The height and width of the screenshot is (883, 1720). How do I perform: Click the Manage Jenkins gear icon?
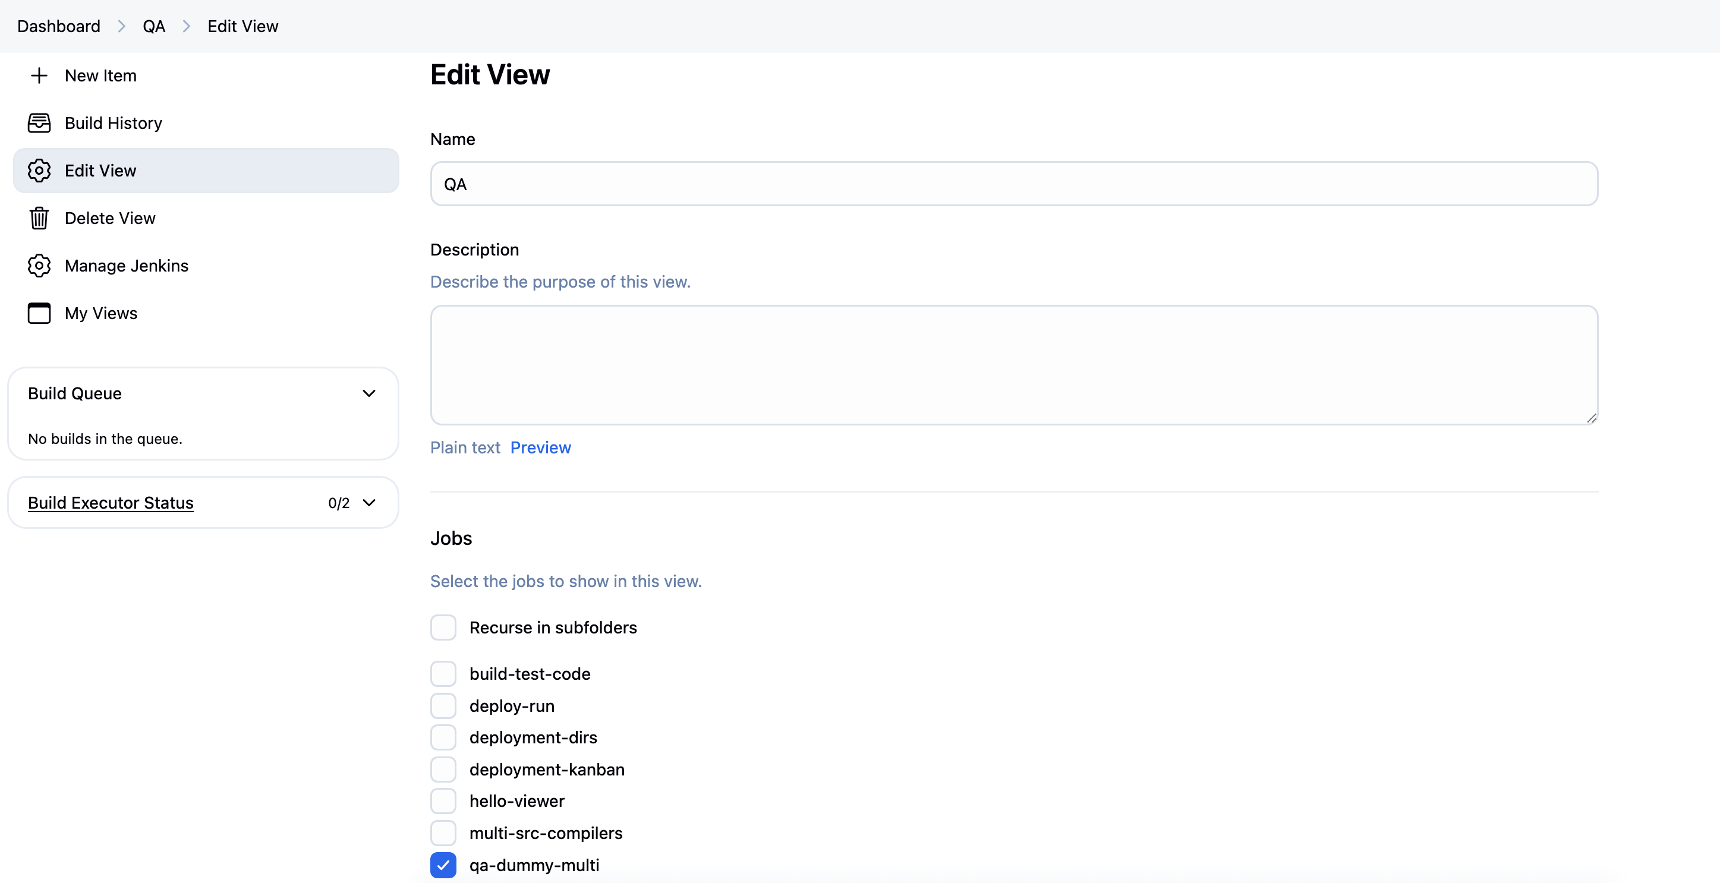[39, 266]
